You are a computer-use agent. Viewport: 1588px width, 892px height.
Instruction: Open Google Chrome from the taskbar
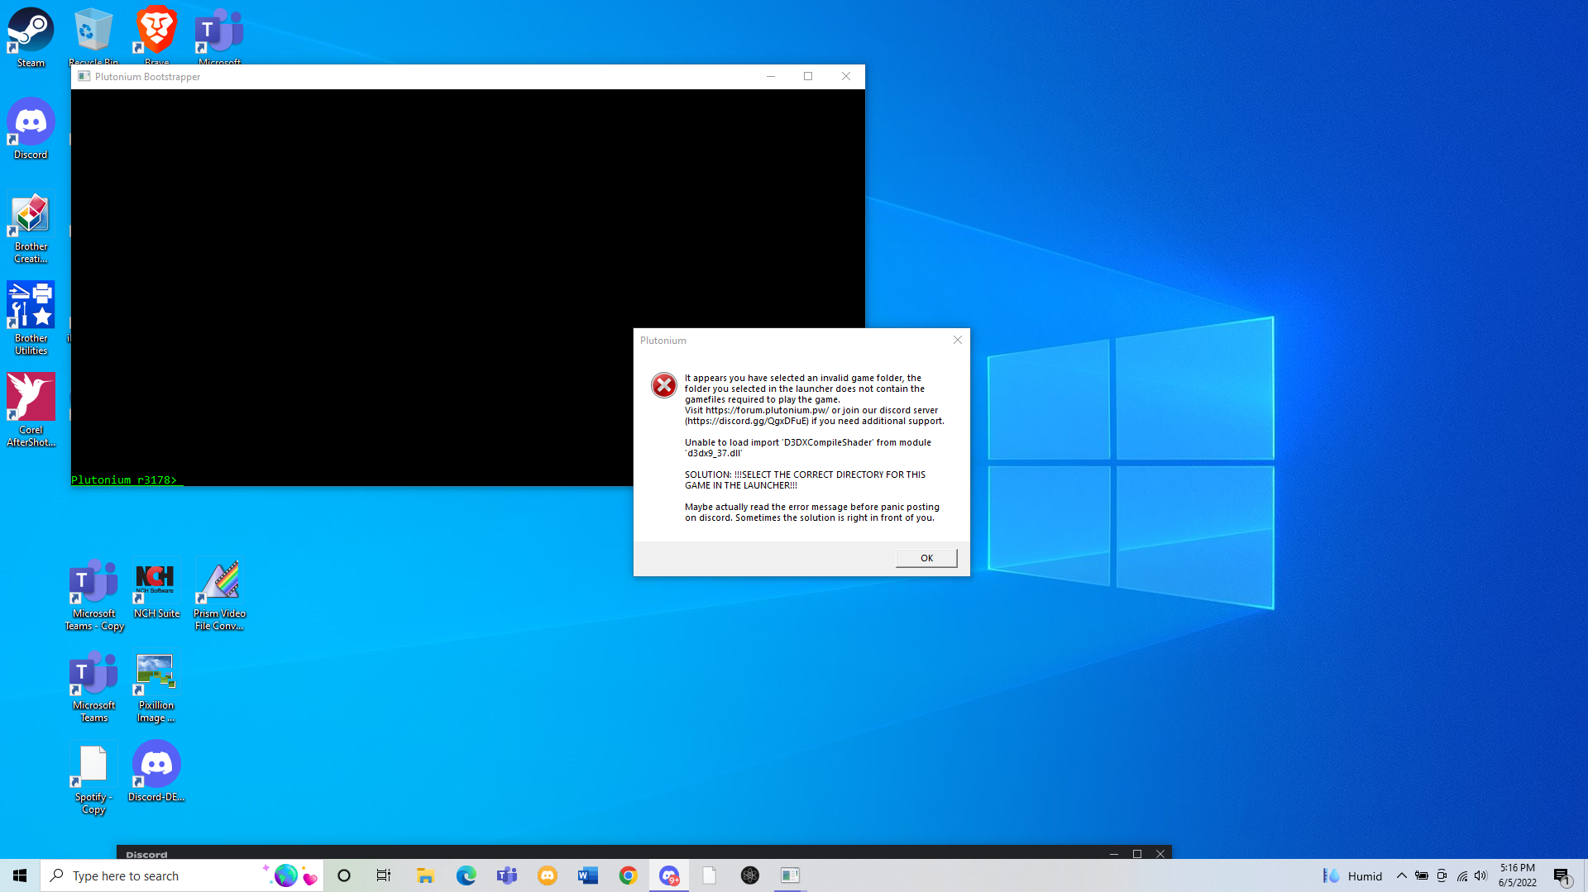click(x=628, y=875)
